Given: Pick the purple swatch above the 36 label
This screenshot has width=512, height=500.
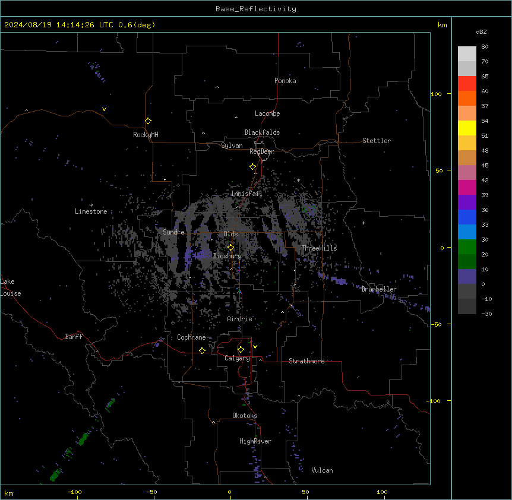Looking at the screenshot, I should pyautogui.click(x=467, y=202).
